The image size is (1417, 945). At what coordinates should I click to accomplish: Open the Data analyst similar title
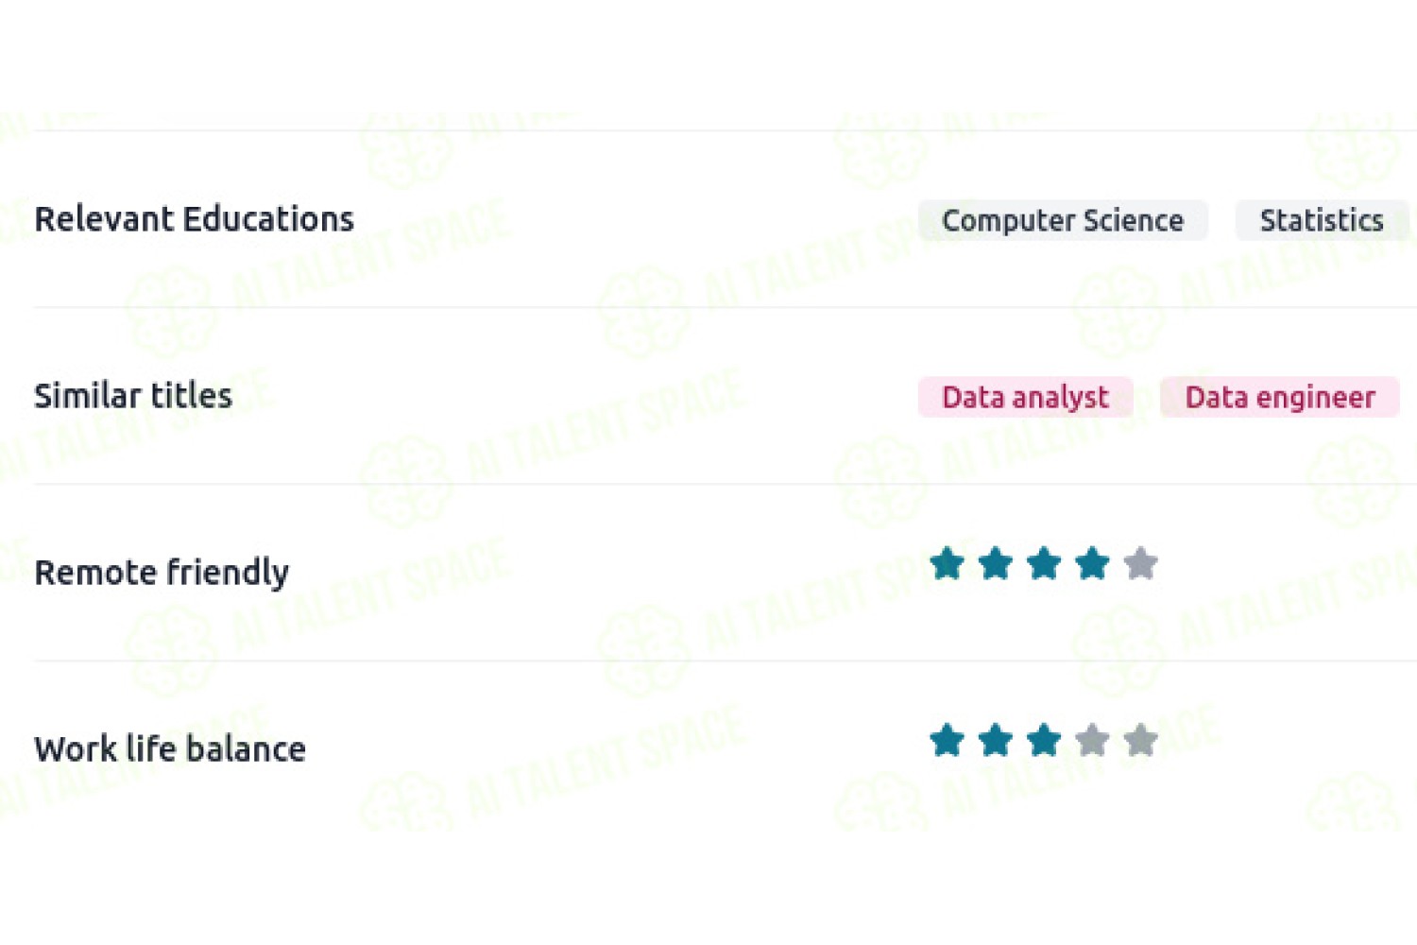(1025, 397)
